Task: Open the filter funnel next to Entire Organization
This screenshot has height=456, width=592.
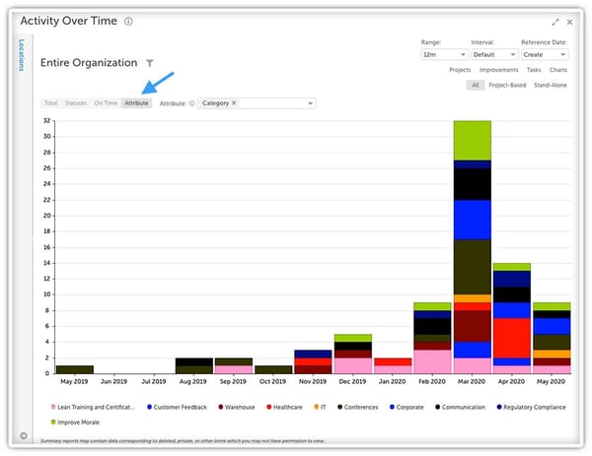Action: pos(150,63)
